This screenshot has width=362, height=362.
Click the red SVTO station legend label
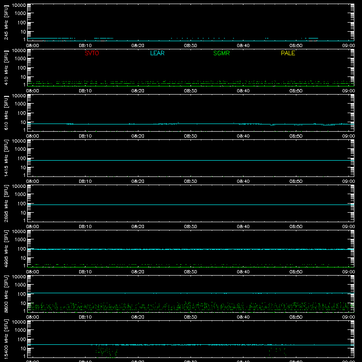[x=92, y=53]
